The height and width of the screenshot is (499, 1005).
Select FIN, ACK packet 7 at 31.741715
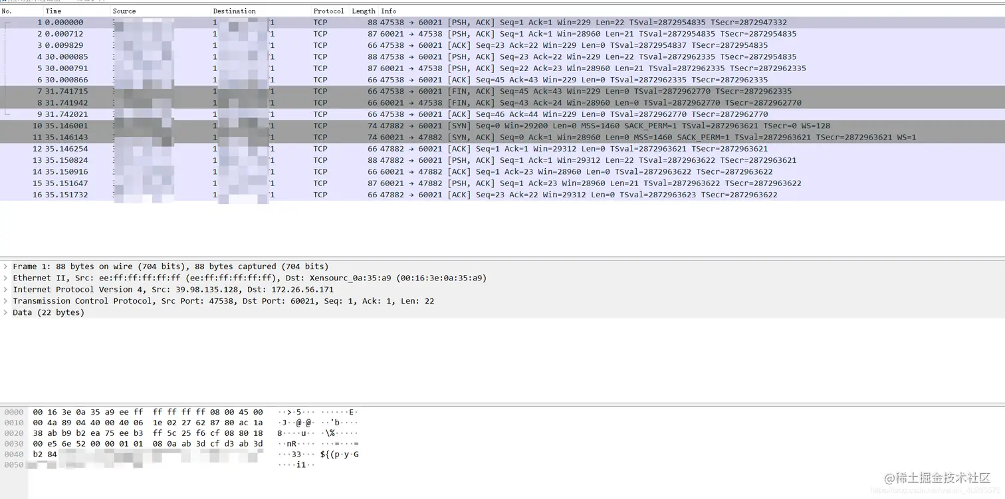pos(502,91)
